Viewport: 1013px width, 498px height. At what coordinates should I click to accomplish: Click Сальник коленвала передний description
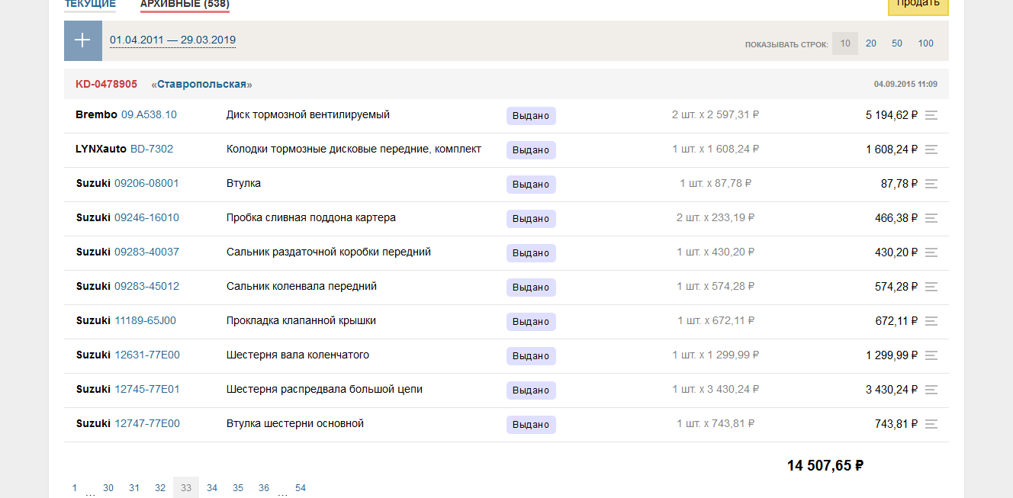[301, 286]
